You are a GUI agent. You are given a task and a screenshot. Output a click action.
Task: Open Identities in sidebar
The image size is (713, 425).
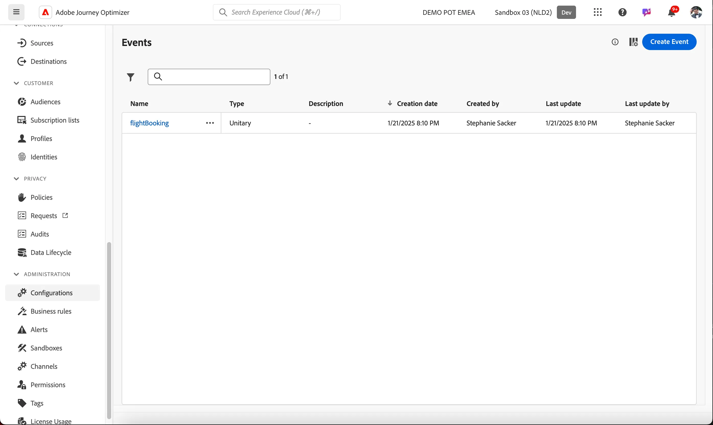[37, 157]
